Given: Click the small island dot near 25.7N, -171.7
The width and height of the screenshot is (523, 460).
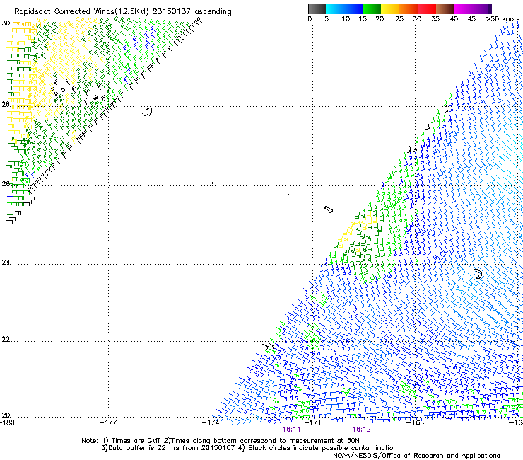Looking at the screenshot, I should point(288,195).
